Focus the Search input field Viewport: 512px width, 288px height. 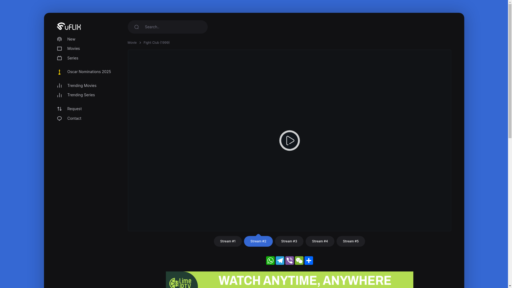pyautogui.click(x=168, y=27)
